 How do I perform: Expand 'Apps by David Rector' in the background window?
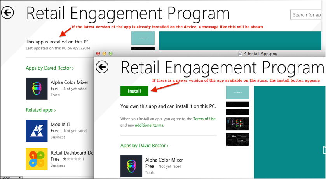(x=50, y=68)
